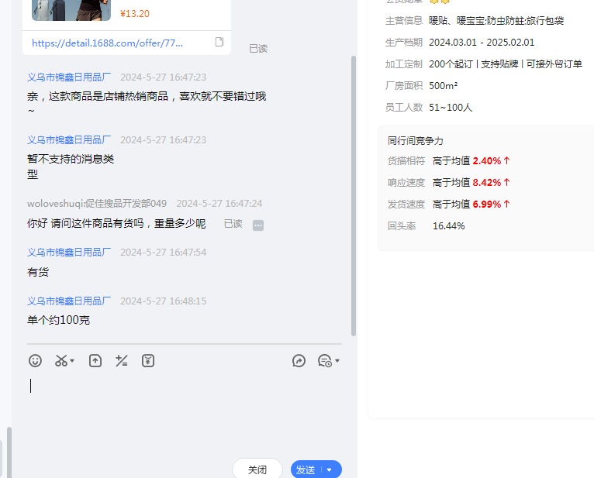Click sender name 义乌市锦鑫日用品厂 above 有货
This screenshot has width=594, height=478.
pyautogui.click(x=69, y=253)
